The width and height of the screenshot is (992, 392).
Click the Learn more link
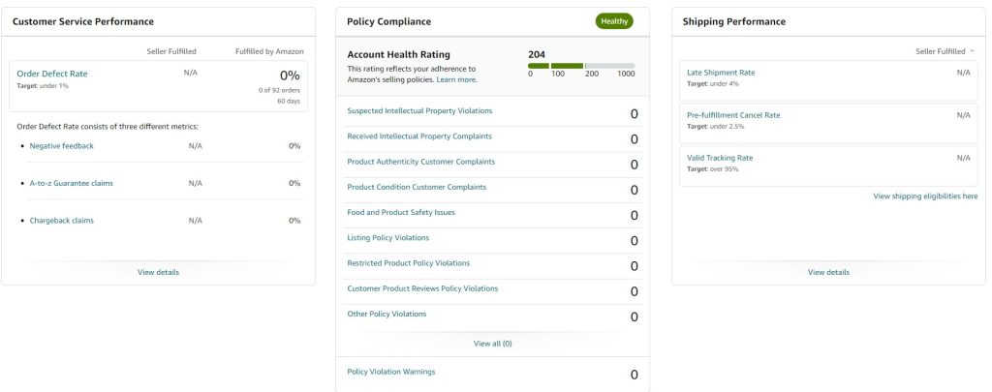pos(457,79)
